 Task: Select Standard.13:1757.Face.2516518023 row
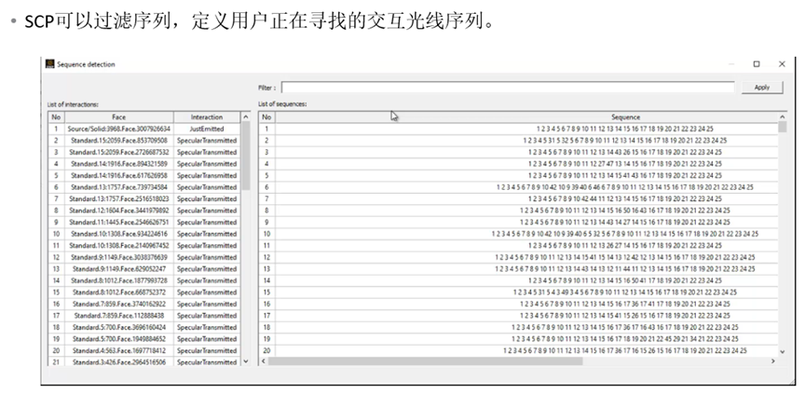(x=143, y=198)
